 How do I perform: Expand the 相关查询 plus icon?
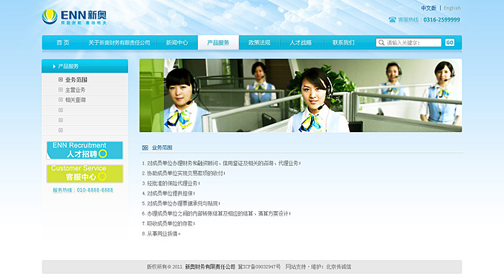60,100
